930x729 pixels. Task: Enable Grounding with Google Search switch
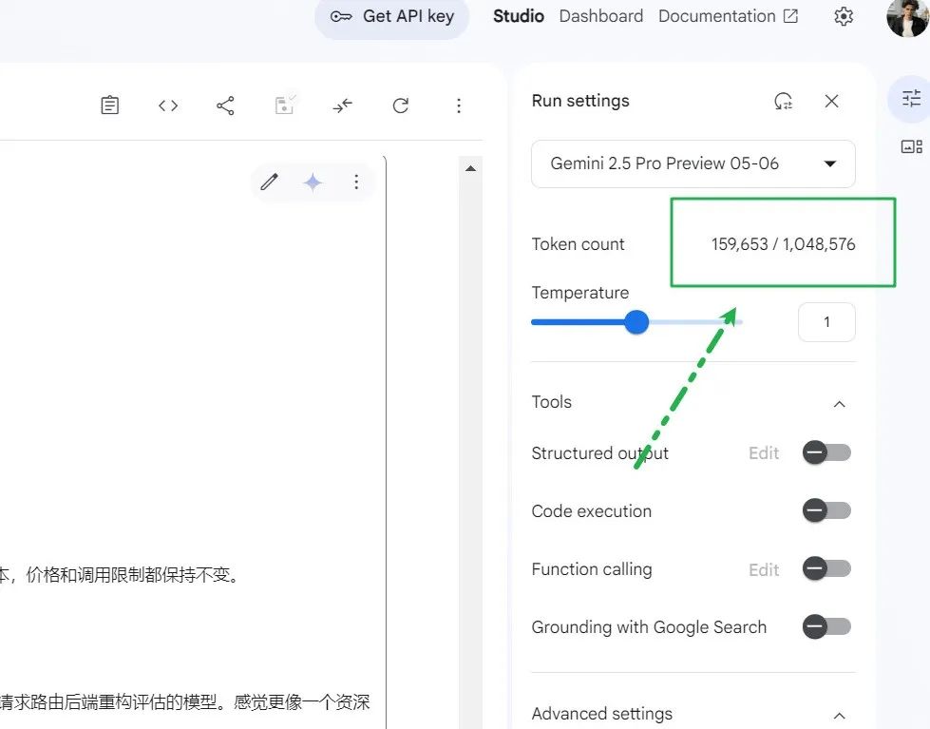click(x=826, y=626)
